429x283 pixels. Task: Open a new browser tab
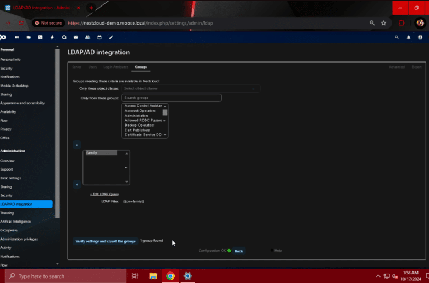91,8
